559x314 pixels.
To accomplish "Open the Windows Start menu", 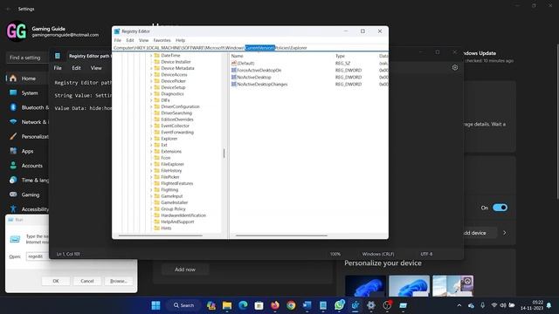I will pos(155,305).
